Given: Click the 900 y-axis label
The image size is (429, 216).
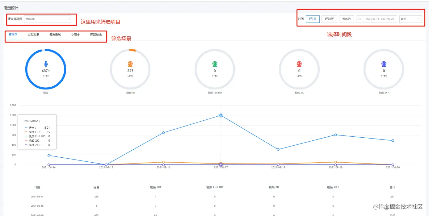Looking at the screenshot, I should point(14,135).
